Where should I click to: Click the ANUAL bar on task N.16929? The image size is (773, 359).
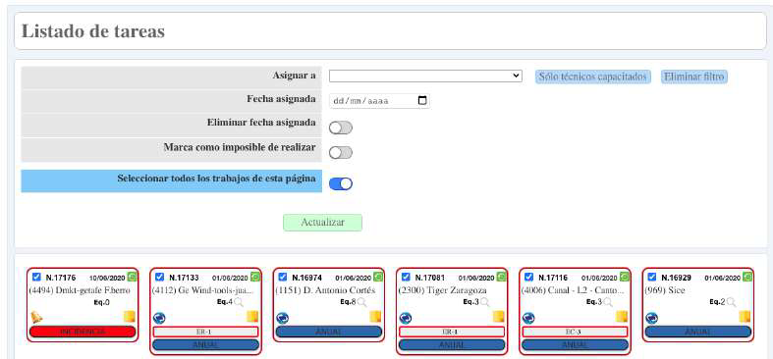coord(698,332)
